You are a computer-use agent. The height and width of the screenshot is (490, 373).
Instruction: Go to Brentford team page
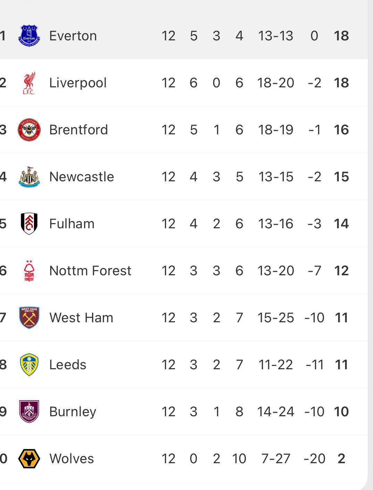[x=78, y=130]
